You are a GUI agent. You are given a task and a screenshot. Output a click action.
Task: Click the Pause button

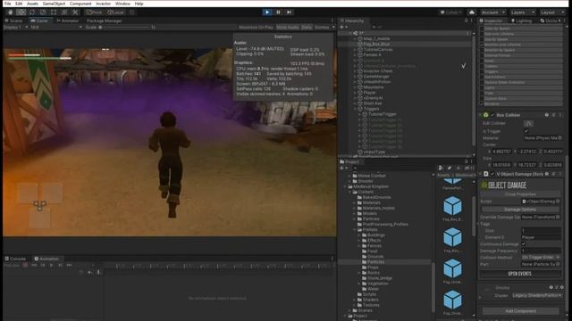coord(278,12)
